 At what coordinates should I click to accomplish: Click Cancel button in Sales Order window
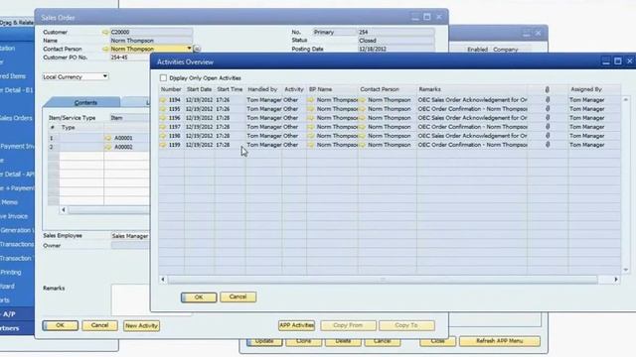point(99,325)
